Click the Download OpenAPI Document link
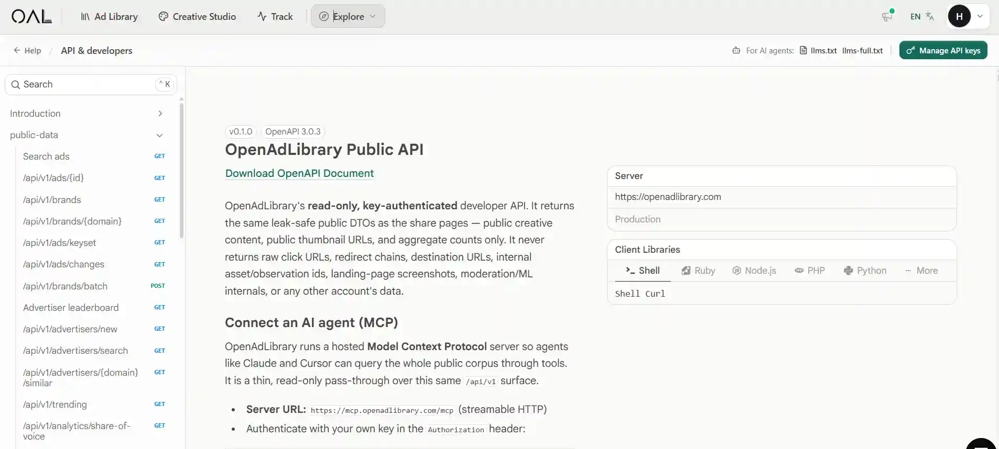 [299, 173]
